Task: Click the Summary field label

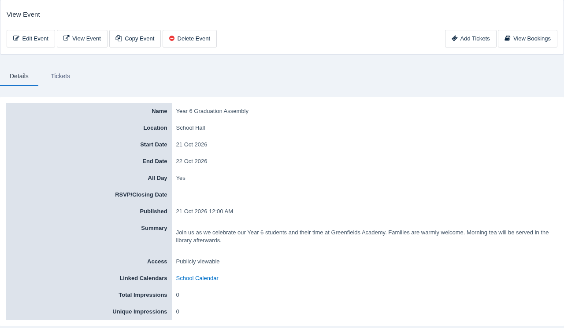Action: tap(154, 228)
